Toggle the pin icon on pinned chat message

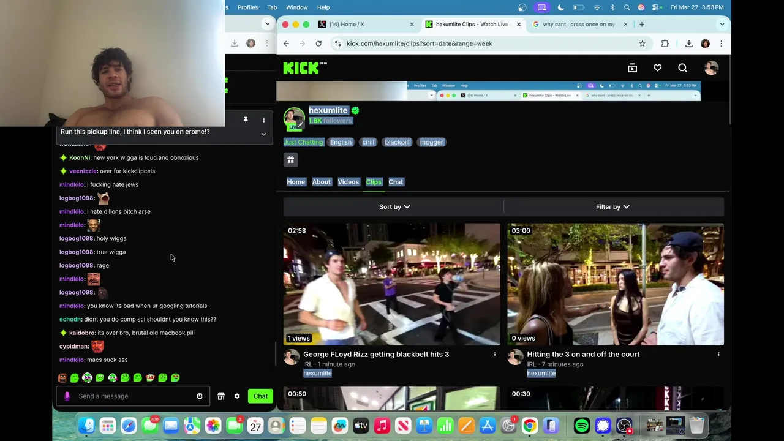[246, 120]
